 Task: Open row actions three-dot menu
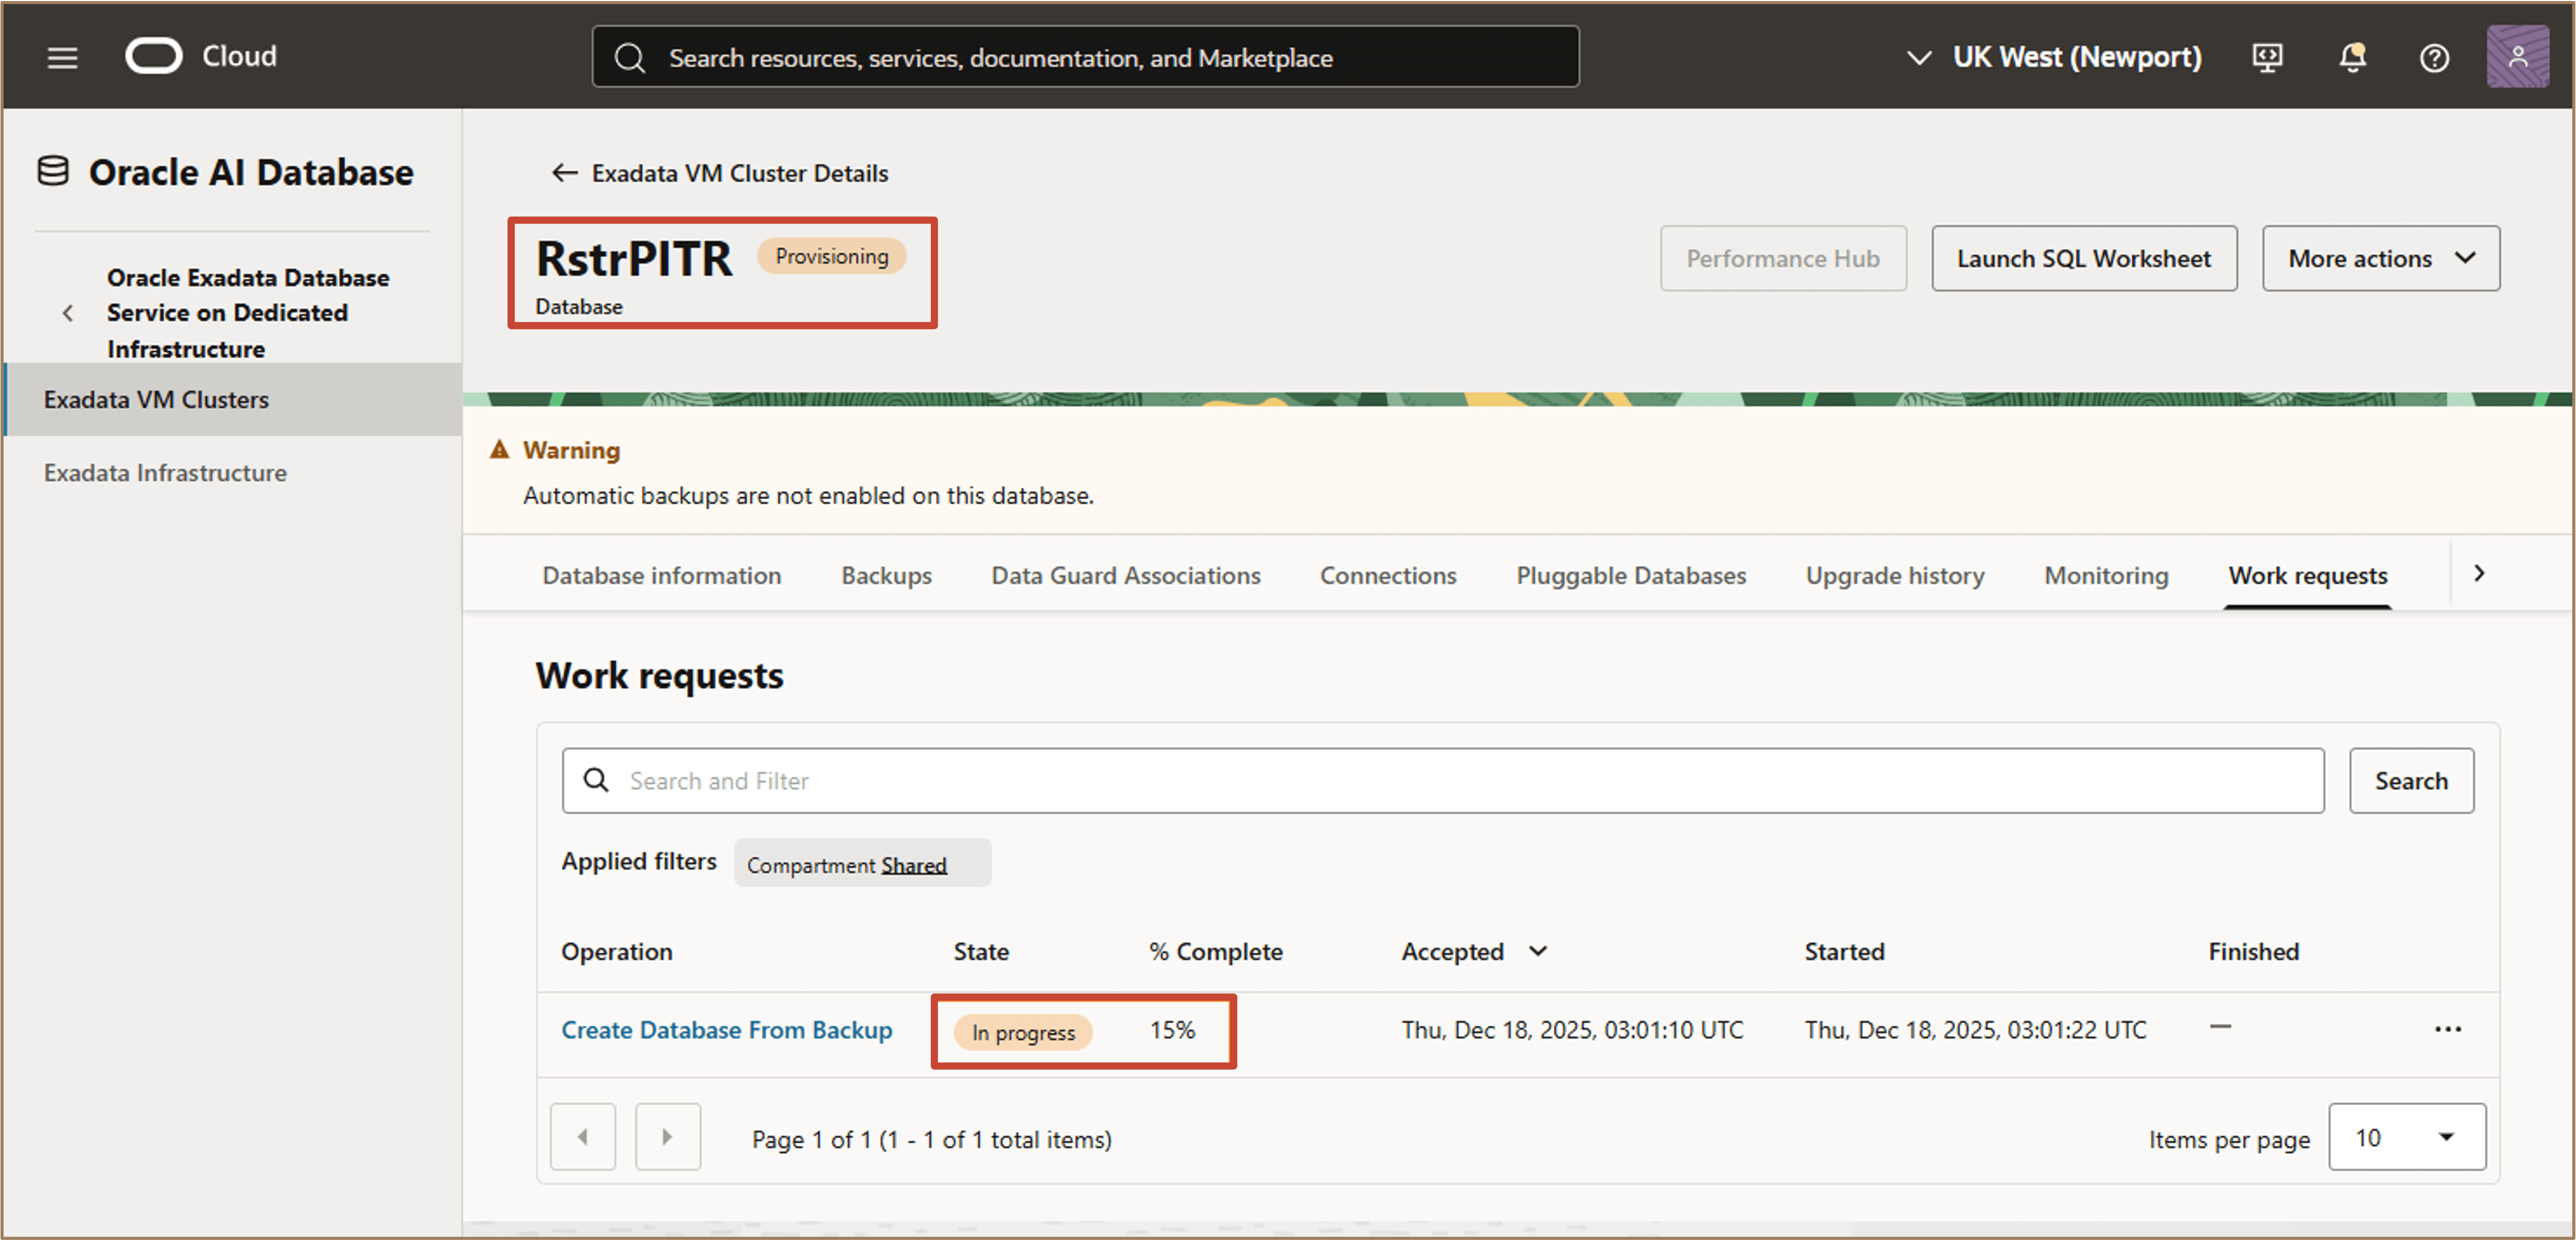tap(2447, 1030)
